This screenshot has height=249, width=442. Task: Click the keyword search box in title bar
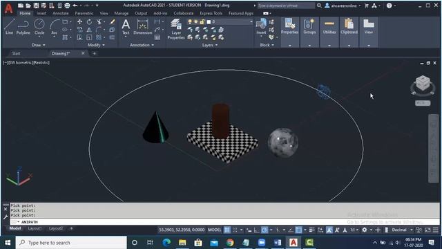point(286,6)
